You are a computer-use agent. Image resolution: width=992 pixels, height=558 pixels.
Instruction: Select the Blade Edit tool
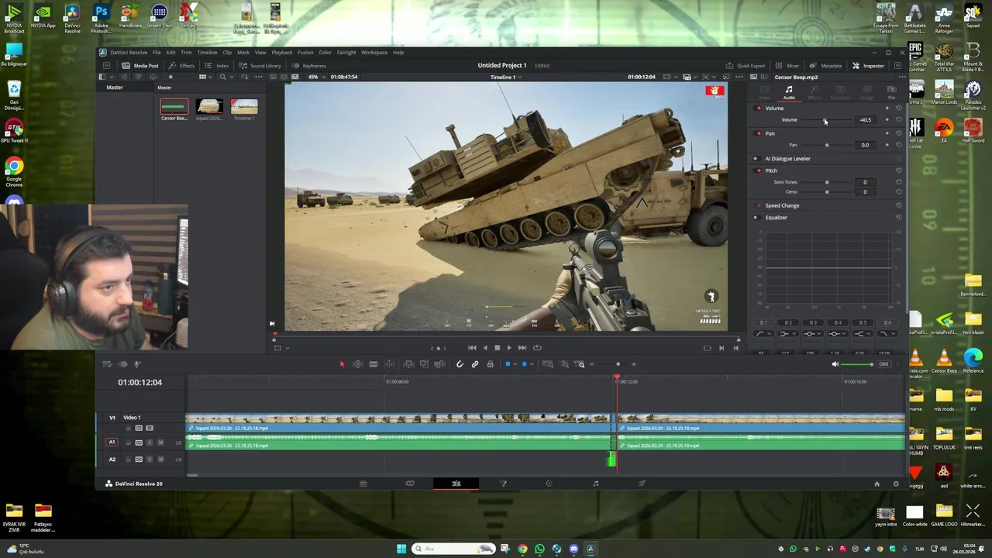point(373,364)
